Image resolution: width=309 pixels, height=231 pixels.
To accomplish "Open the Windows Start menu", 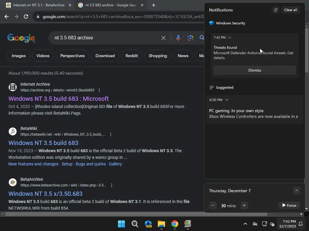I will click(121, 224).
